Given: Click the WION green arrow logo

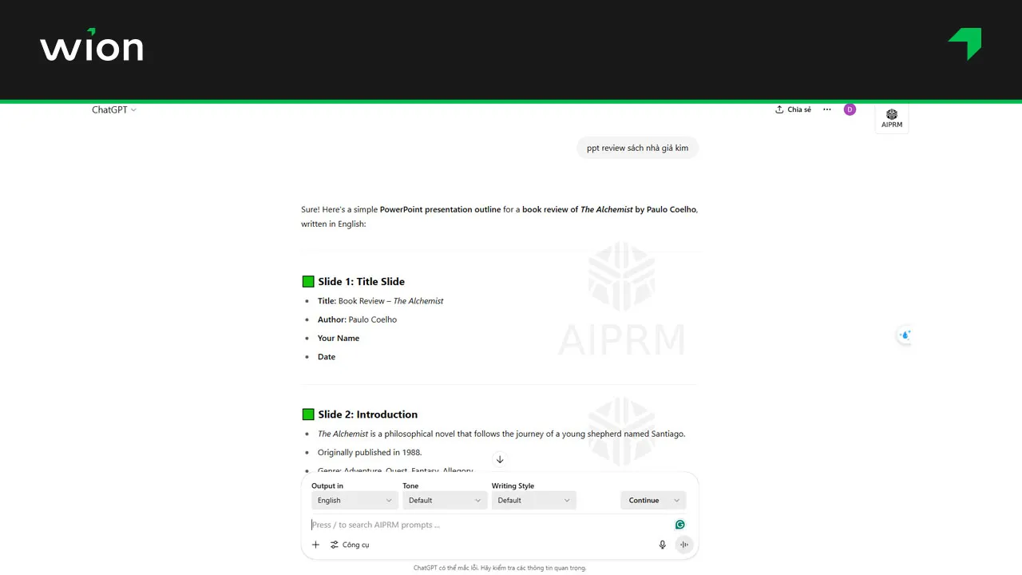Looking at the screenshot, I should (965, 44).
